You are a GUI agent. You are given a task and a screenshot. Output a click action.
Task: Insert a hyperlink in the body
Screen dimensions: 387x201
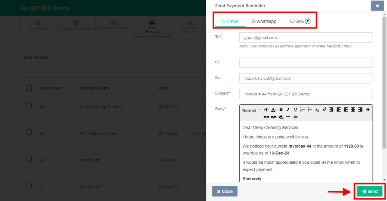[x=266, y=117]
